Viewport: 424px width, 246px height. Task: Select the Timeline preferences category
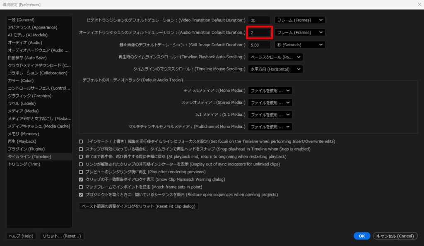39,156
